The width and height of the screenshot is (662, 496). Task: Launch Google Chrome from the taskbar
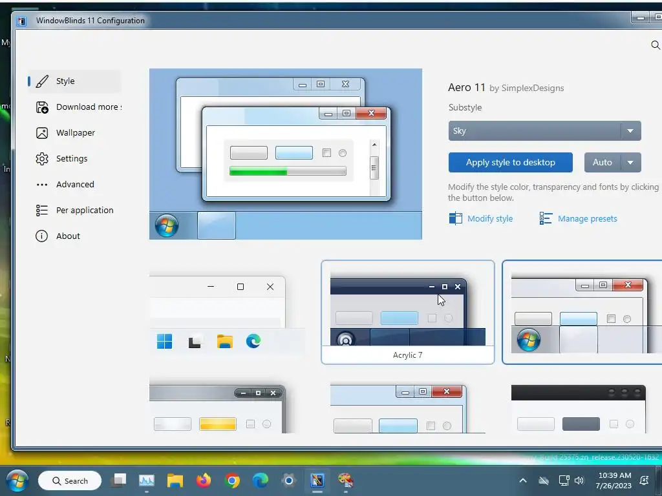pyautogui.click(x=232, y=480)
